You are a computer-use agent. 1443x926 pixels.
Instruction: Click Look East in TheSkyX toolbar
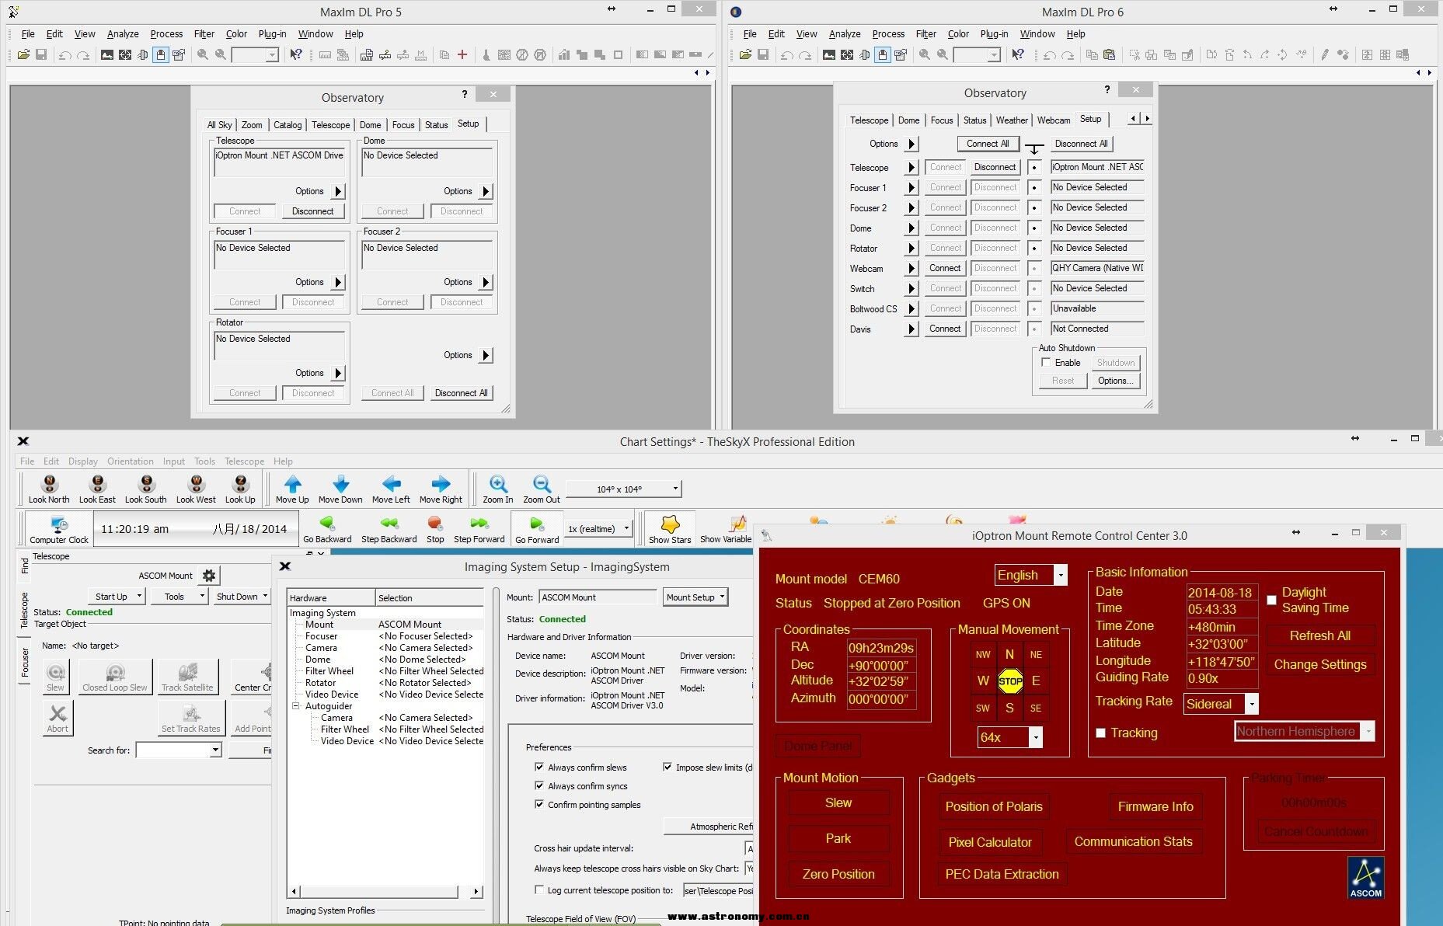[x=97, y=489]
